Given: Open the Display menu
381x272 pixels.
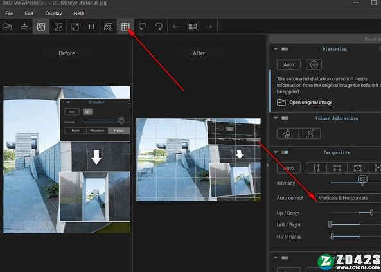Looking at the screenshot, I should (53, 14).
